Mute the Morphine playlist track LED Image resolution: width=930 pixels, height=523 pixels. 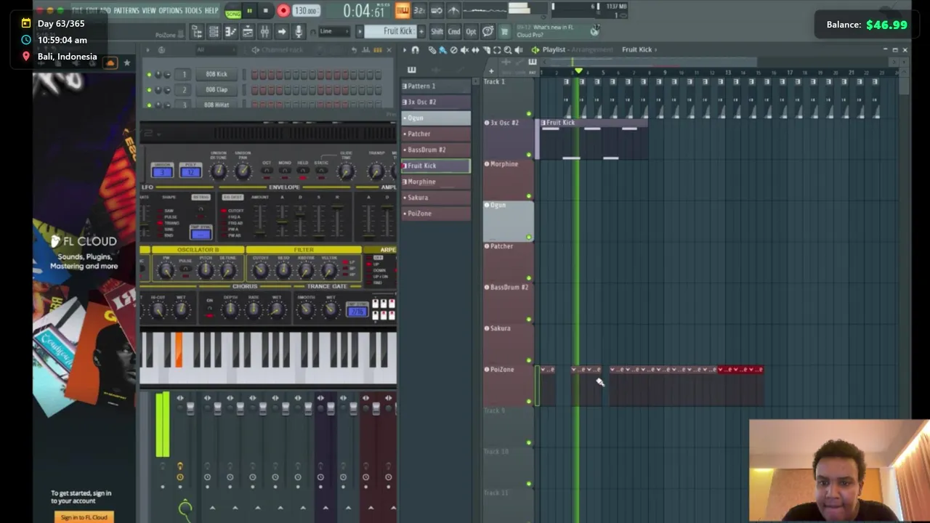[x=529, y=196]
